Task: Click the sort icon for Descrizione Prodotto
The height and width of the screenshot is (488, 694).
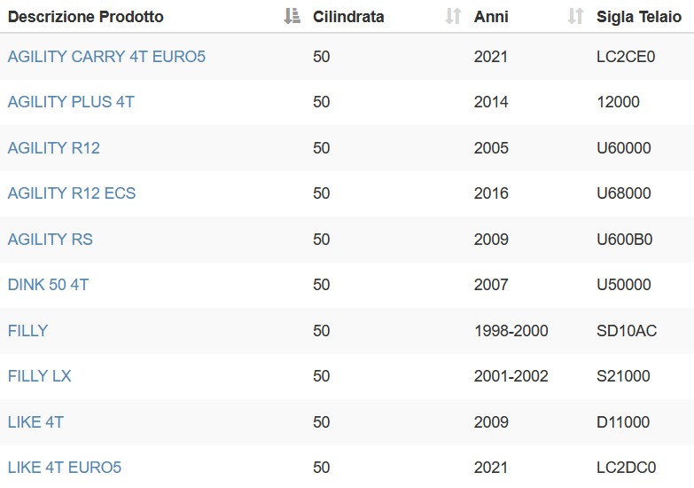Action: (x=292, y=16)
